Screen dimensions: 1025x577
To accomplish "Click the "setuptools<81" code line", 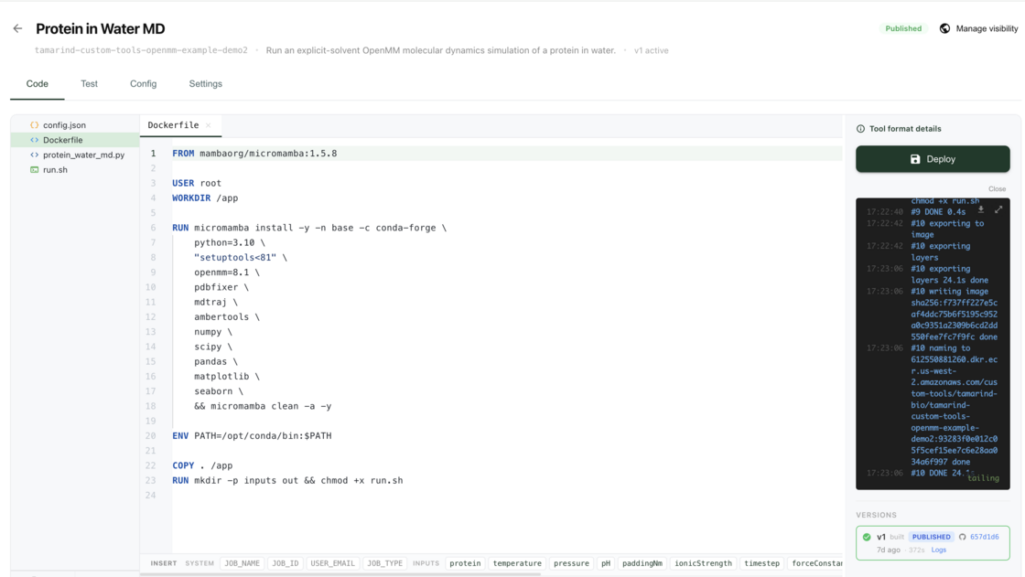I will [241, 258].
